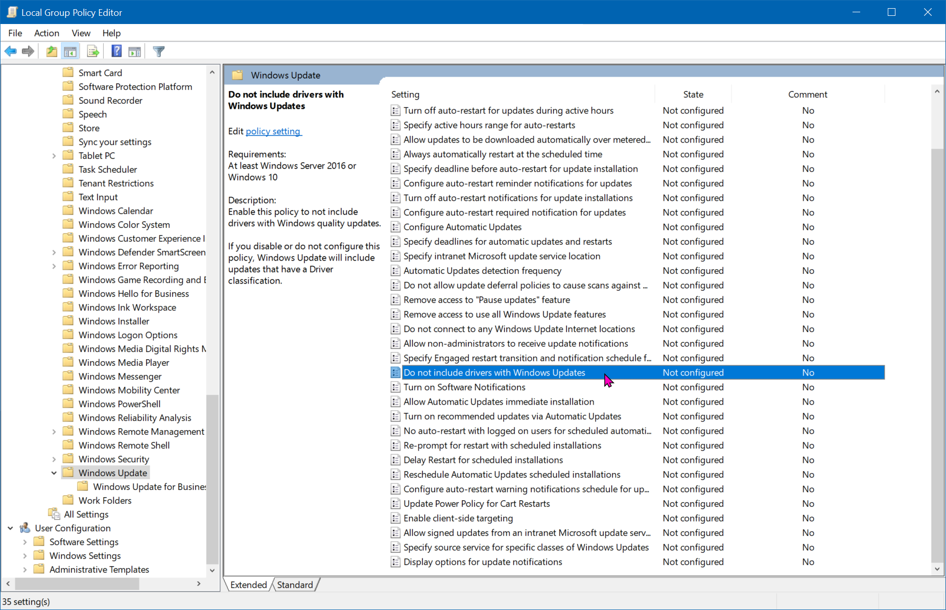
Task: Click the Delay Restart for scheduled installations icon
Action: pyautogui.click(x=395, y=460)
